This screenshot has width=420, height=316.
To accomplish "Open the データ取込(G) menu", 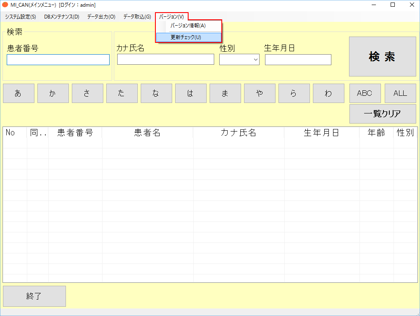I will pyautogui.click(x=137, y=17).
